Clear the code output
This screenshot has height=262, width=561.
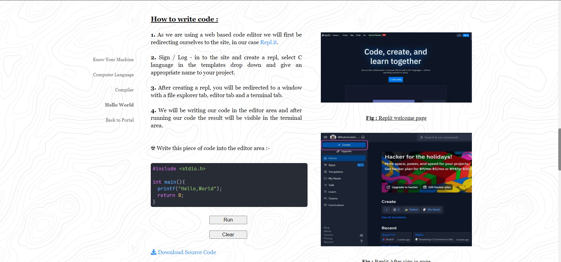(x=228, y=235)
